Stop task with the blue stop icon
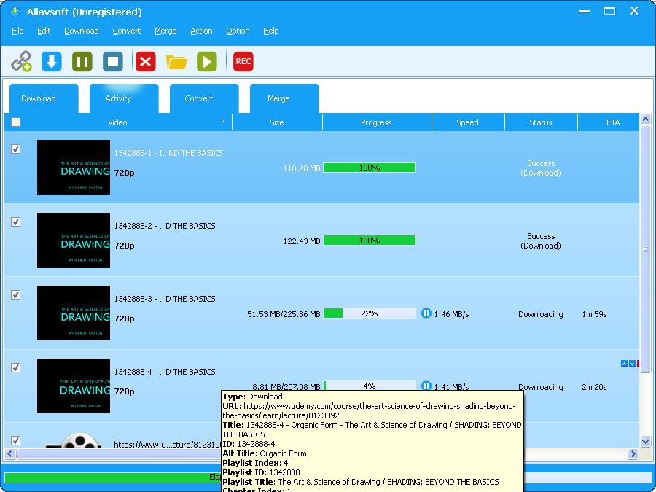Image resolution: width=656 pixels, height=492 pixels. (113, 61)
